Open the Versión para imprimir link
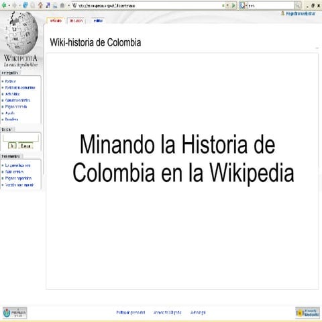The image size is (322, 322). (19, 185)
